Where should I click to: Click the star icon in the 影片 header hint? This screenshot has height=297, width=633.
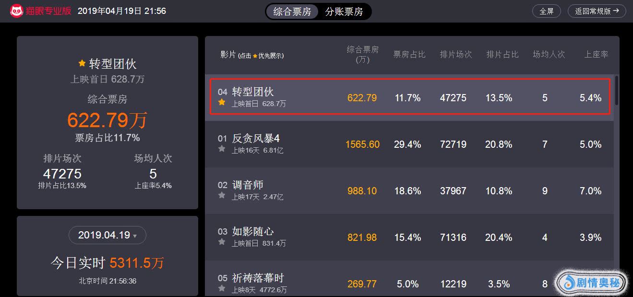tap(255, 56)
